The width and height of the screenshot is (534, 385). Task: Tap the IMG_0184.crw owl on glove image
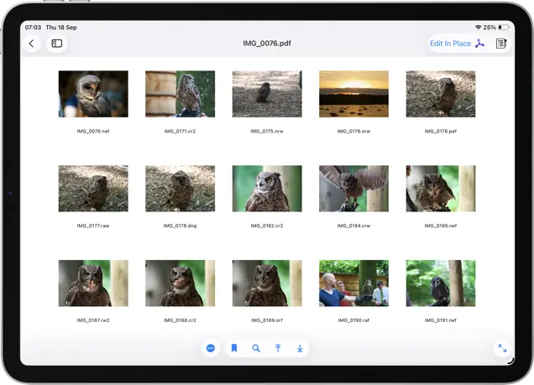(353, 188)
